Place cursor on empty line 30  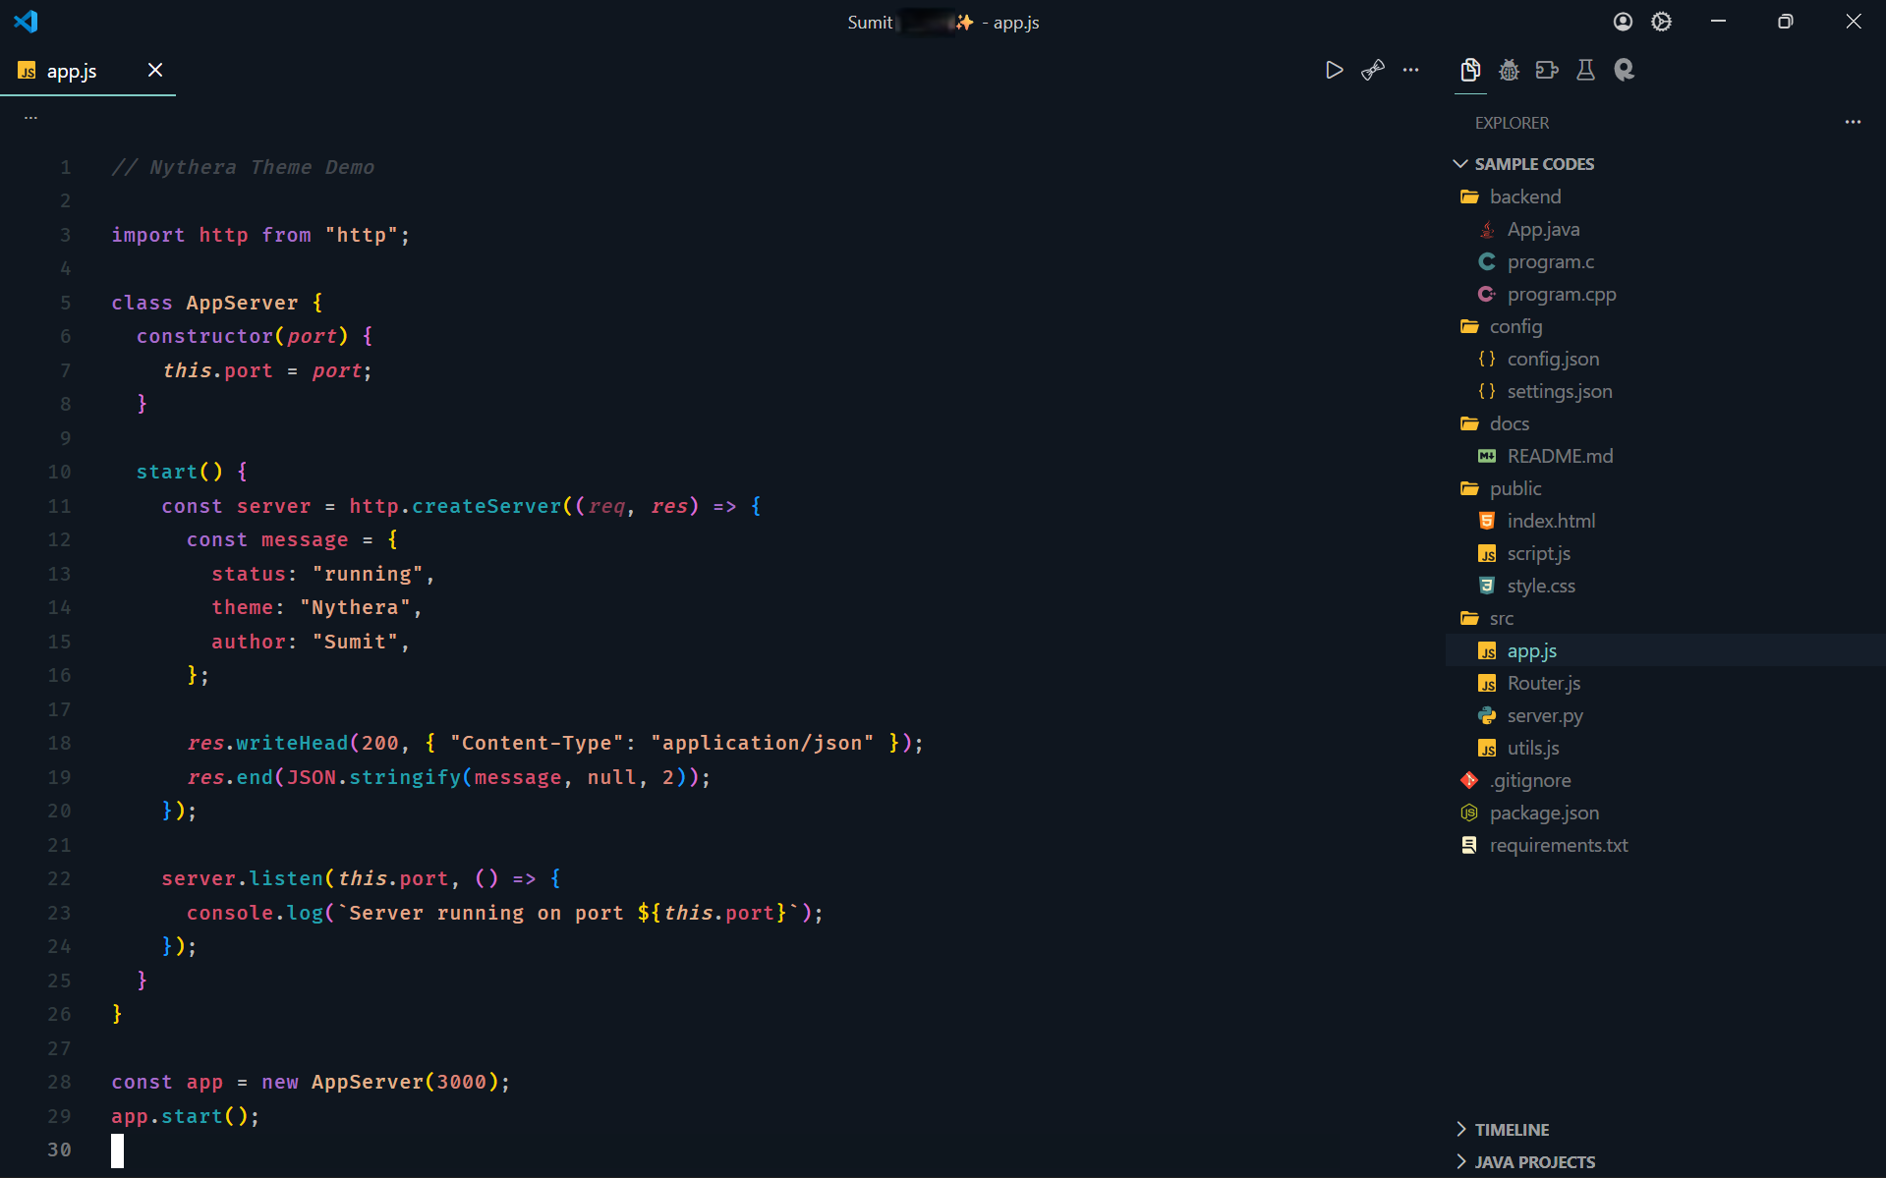pos(117,1150)
